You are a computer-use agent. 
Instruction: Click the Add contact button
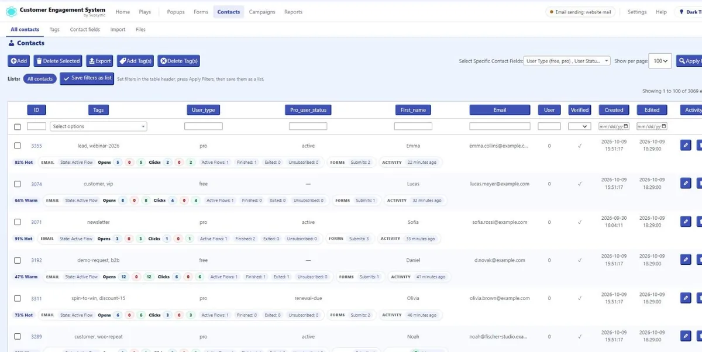[18, 61]
